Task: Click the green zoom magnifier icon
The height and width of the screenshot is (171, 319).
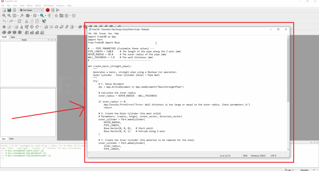Action: [42, 16]
